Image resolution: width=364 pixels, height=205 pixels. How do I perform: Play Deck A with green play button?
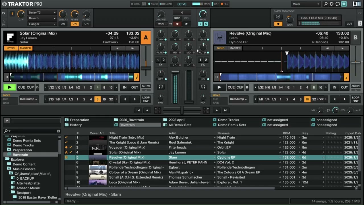[9, 87]
